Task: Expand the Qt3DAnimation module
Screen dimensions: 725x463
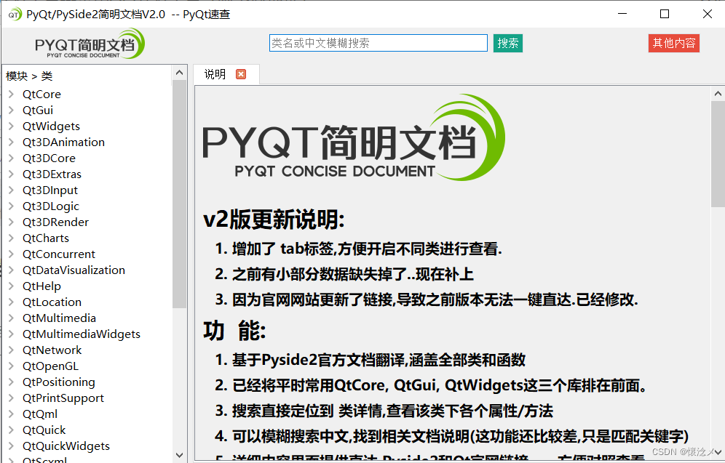Action: point(12,142)
